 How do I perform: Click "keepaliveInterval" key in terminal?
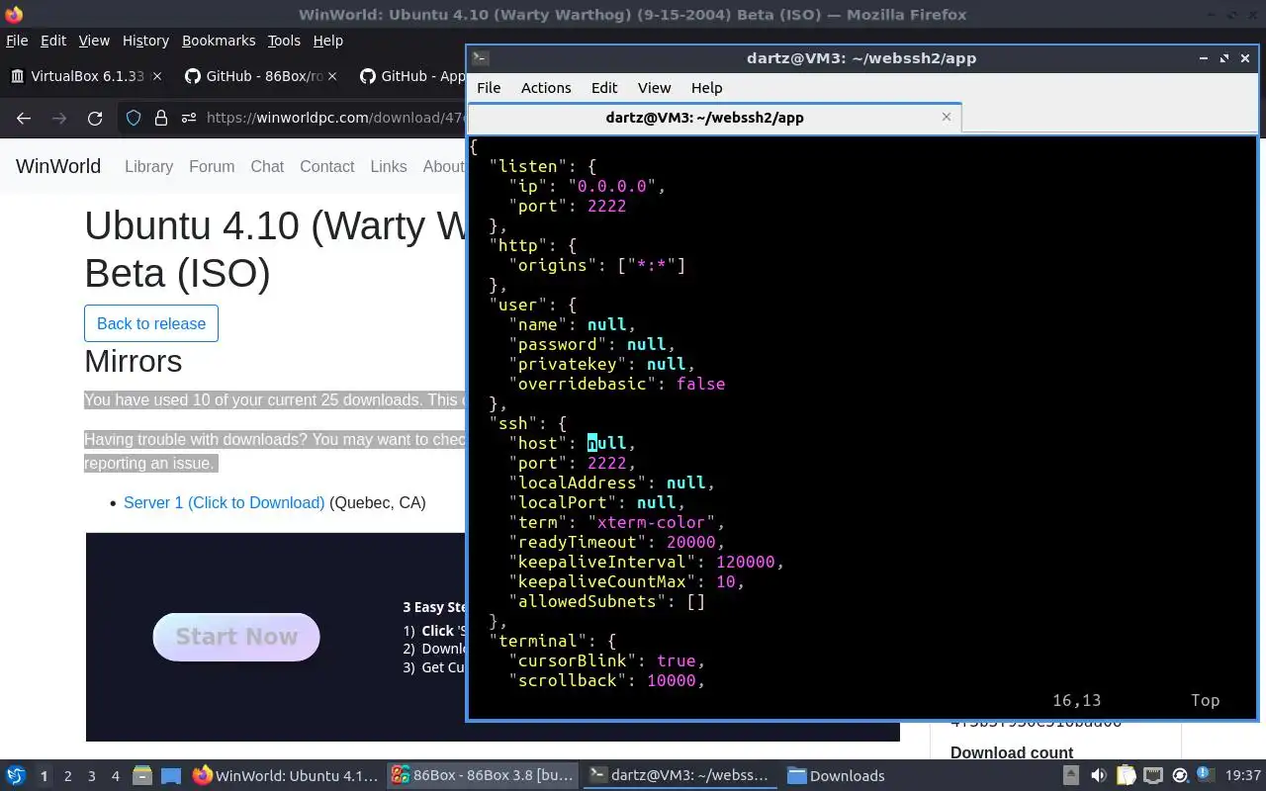coord(602,562)
